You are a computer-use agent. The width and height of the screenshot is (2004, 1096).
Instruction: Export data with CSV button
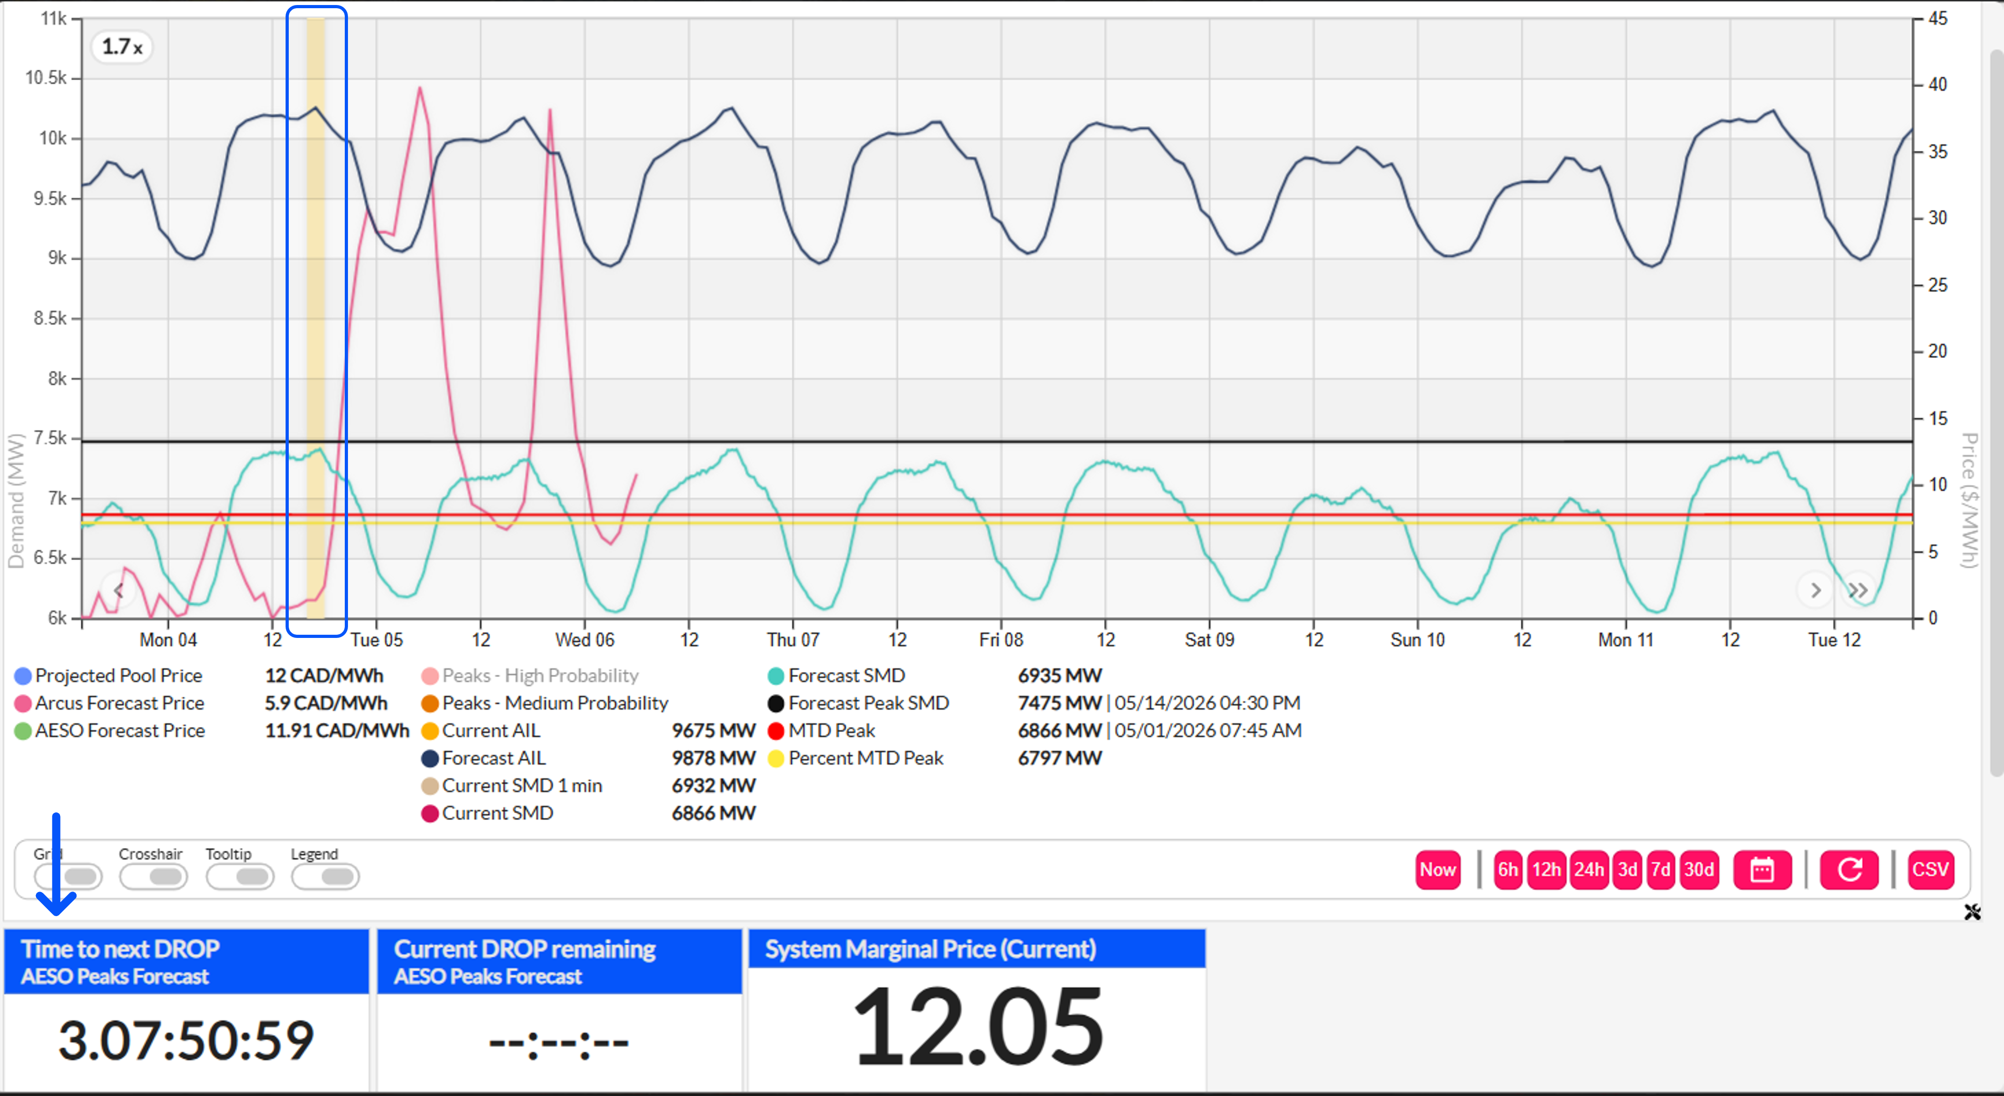point(1930,870)
